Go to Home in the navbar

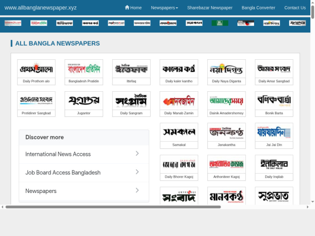point(133,8)
